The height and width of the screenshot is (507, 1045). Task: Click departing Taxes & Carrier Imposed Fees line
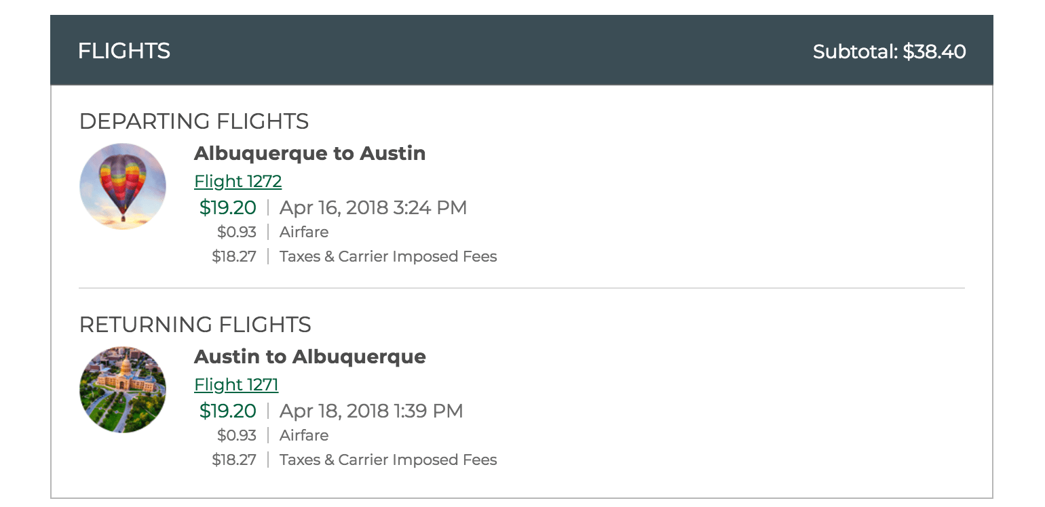(x=388, y=256)
